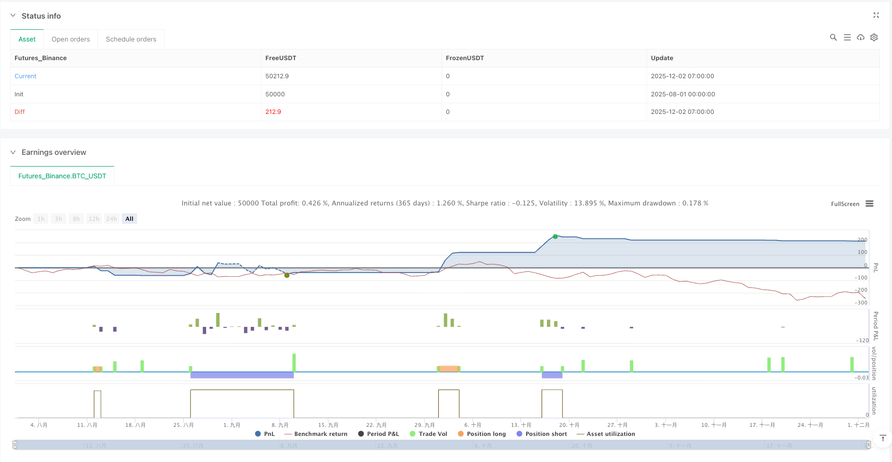This screenshot has width=892, height=462.
Task: Toggle the PnL series in legend
Action: (265, 434)
